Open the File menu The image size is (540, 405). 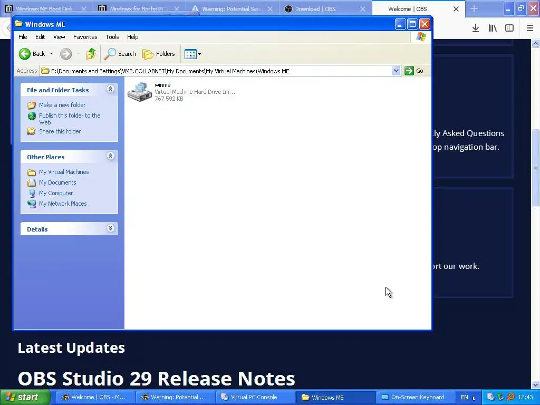click(23, 37)
